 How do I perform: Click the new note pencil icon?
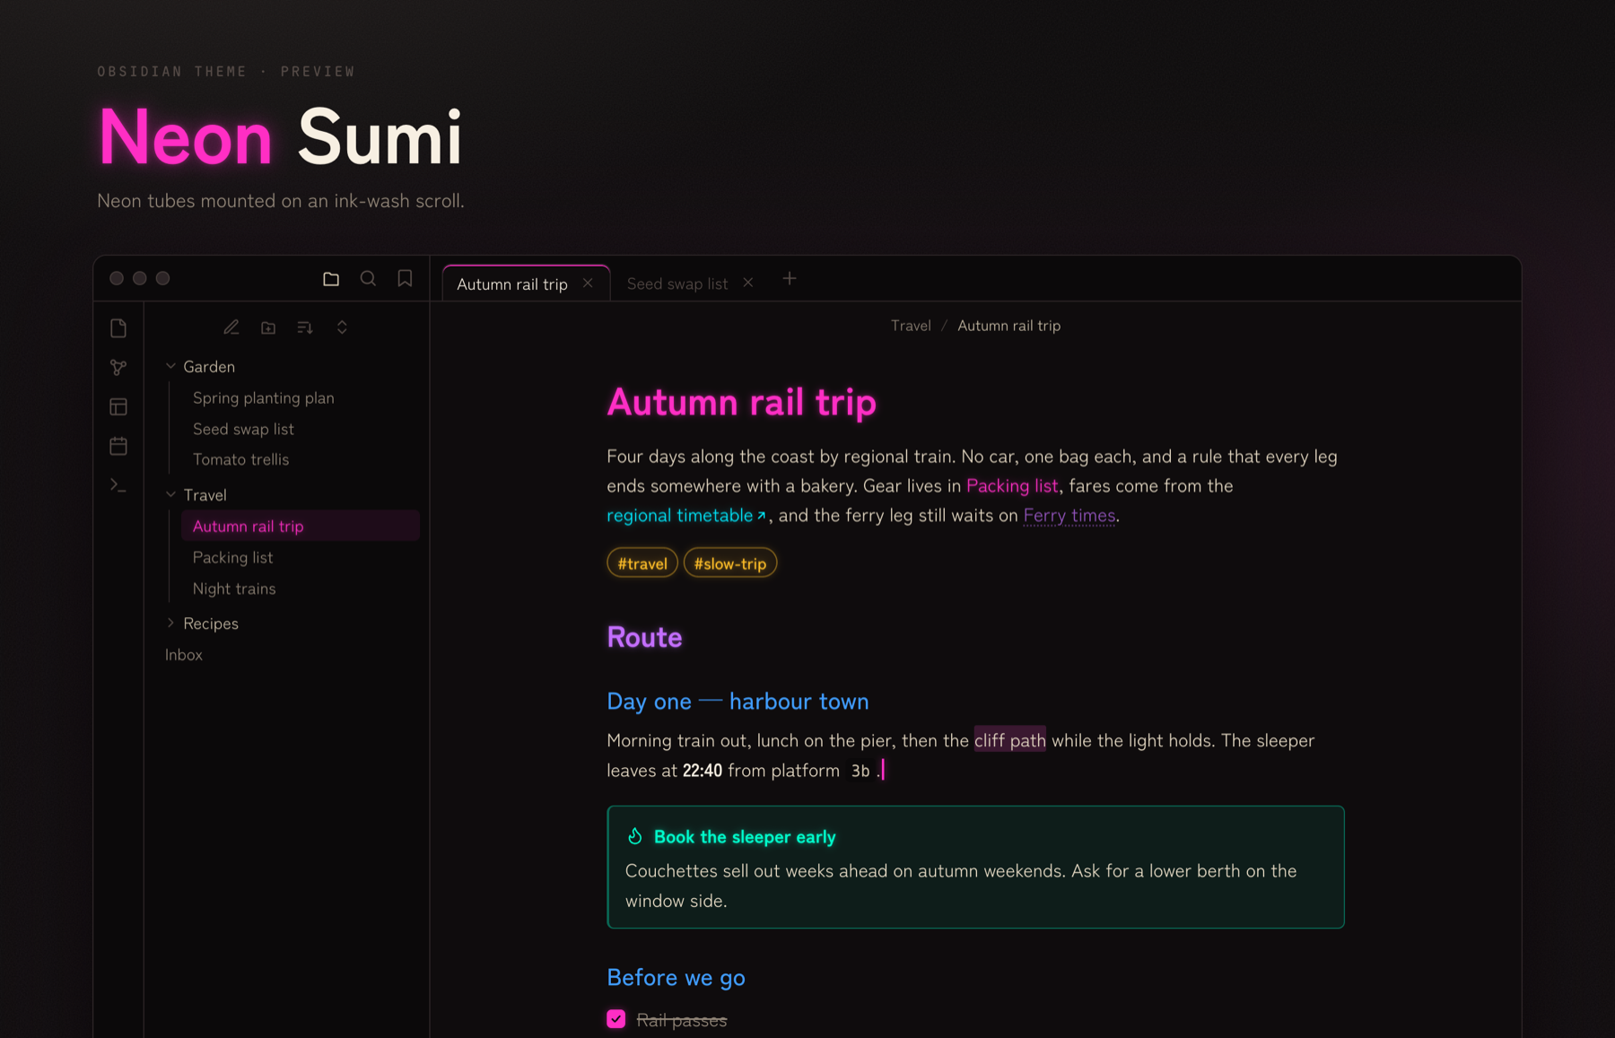pyautogui.click(x=231, y=327)
